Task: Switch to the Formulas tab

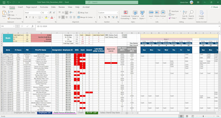Action: click(x=44, y=7)
